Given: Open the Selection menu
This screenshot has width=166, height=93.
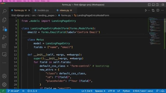Looking at the screenshot, I should coord(19,1).
